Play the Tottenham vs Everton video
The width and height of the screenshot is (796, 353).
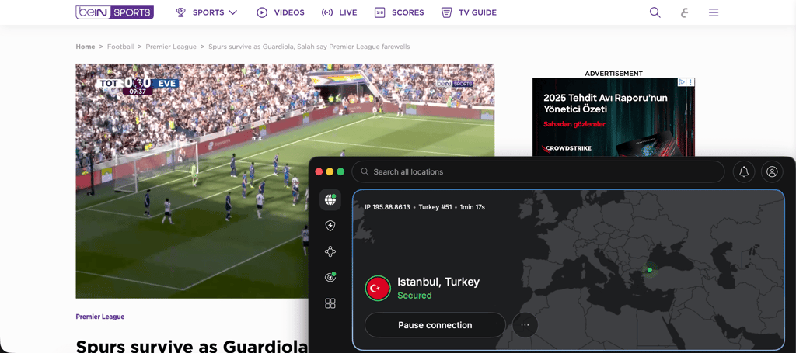285,181
